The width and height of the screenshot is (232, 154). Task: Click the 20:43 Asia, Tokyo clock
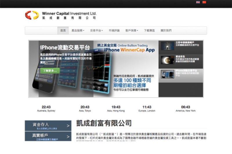pos(85,108)
